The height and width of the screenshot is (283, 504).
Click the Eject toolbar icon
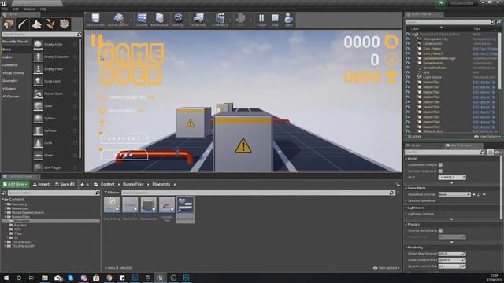289,20
